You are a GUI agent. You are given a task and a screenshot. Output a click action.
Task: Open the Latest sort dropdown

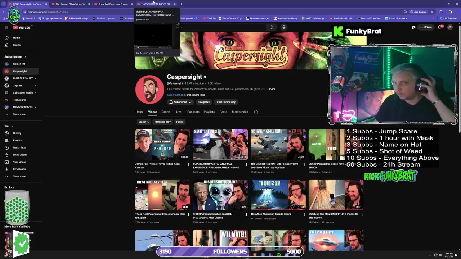tap(144, 122)
